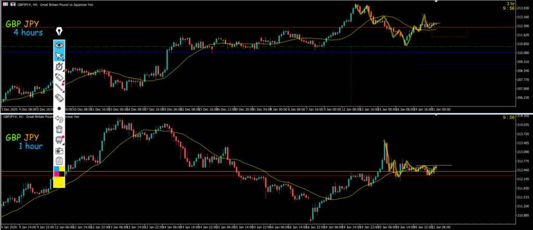
Task: Undo the last drawing stroke
Action: (x=59, y=119)
